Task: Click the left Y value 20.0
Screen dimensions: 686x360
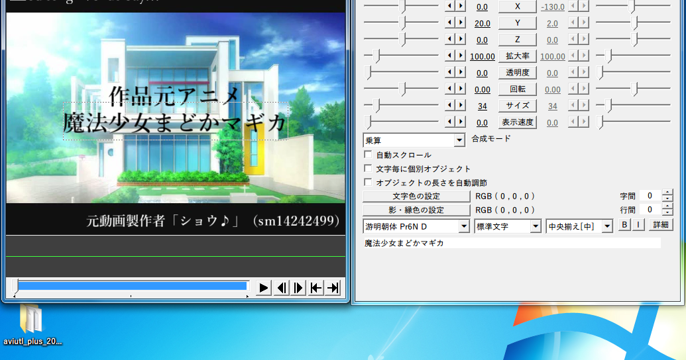Action: click(482, 24)
